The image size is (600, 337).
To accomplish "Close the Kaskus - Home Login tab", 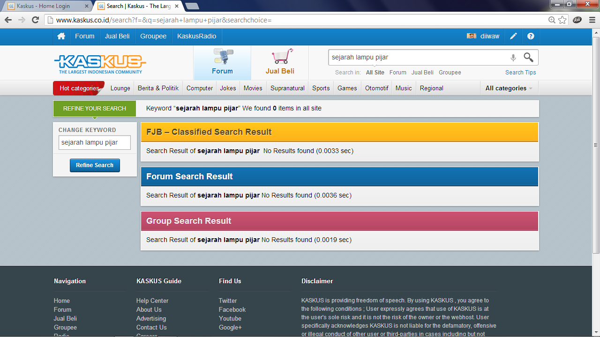I will 86,6.
